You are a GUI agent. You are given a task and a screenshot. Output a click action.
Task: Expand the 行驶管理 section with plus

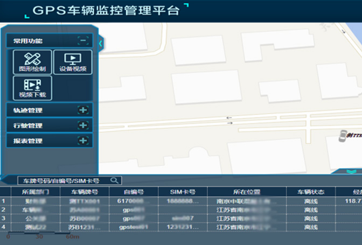click(x=82, y=125)
